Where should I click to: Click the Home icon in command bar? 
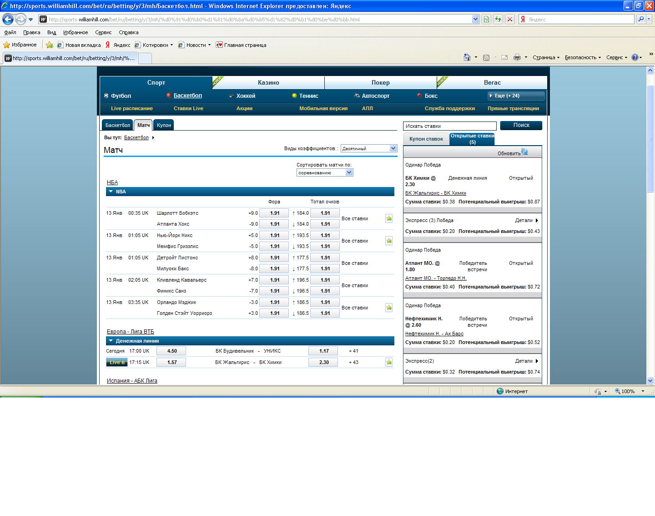(x=467, y=57)
